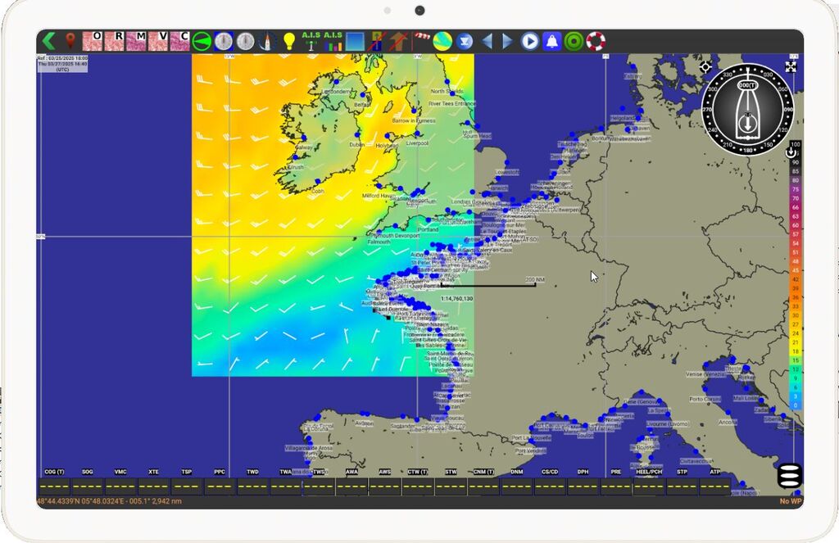
Task: Step to previous forecast with left arrow
Action: point(487,41)
